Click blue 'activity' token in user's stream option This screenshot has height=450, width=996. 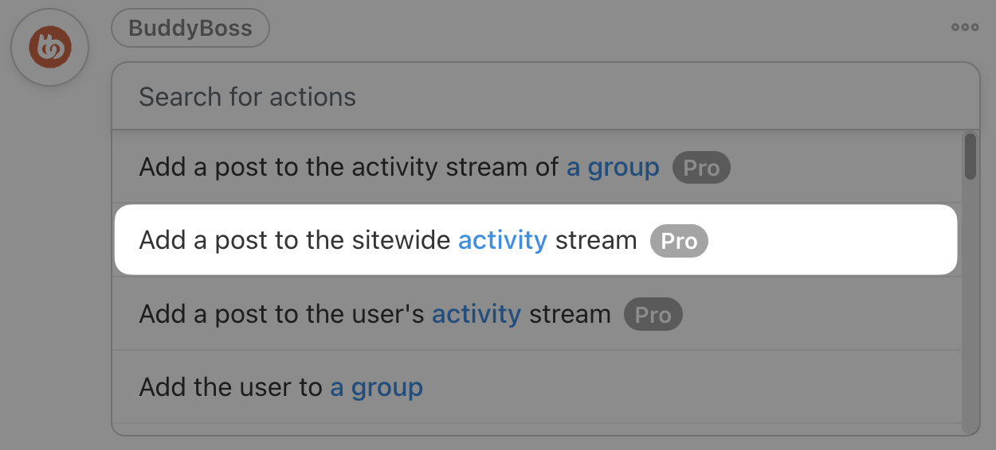click(x=476, y=315)
